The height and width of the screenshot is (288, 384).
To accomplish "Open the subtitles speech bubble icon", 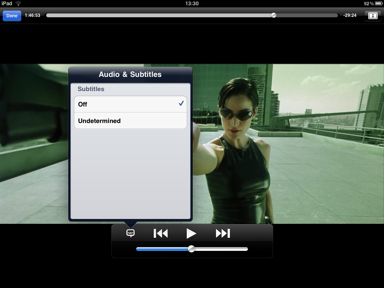I will point(130,233).
